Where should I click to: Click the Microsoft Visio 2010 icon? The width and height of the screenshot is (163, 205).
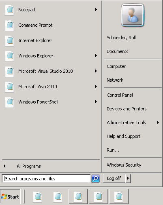(9, 87)
